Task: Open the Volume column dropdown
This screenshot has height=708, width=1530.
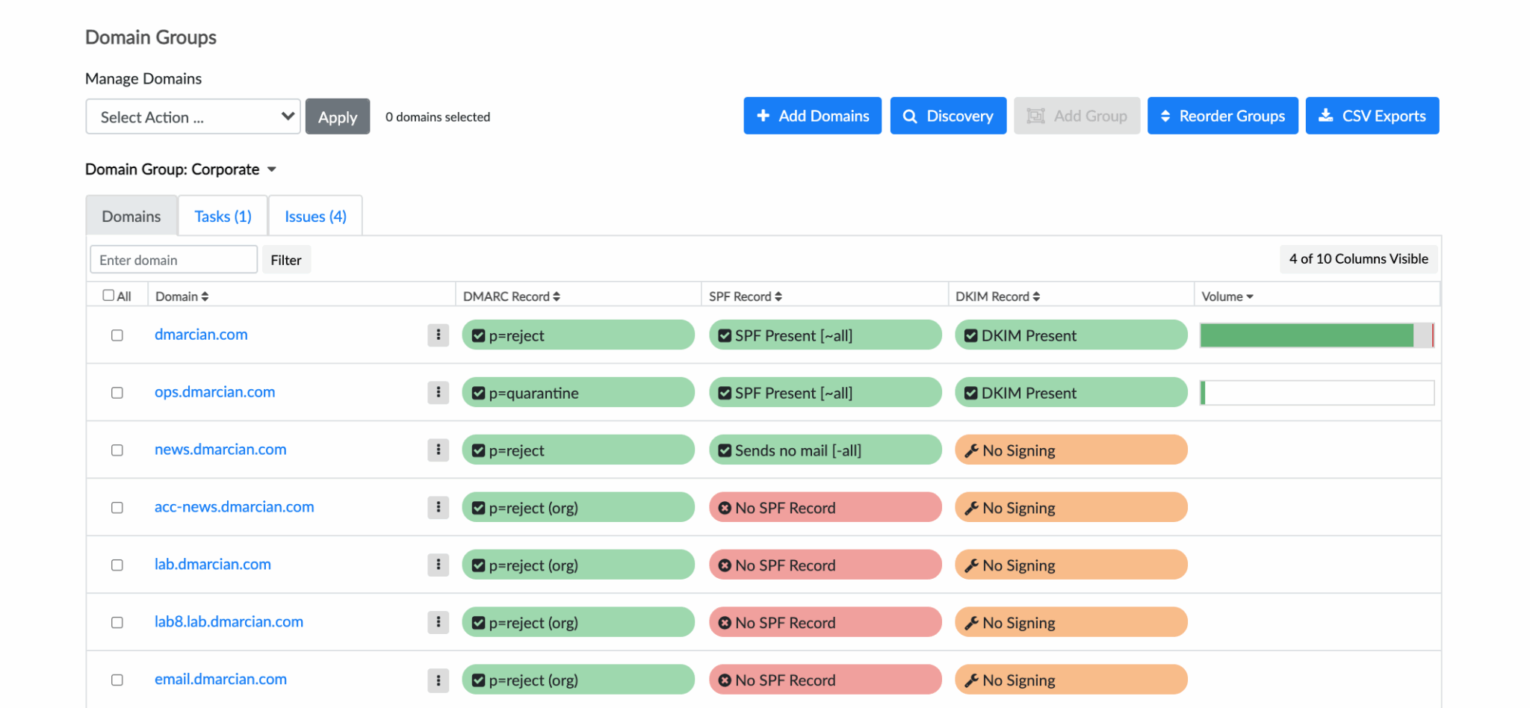Action: (1249, 296)
